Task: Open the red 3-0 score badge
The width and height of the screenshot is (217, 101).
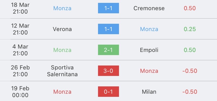Action: pos(108,71)
